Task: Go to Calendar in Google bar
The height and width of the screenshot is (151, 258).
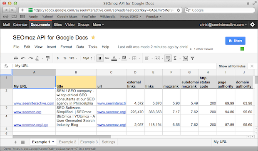Action: click(20, 24)
